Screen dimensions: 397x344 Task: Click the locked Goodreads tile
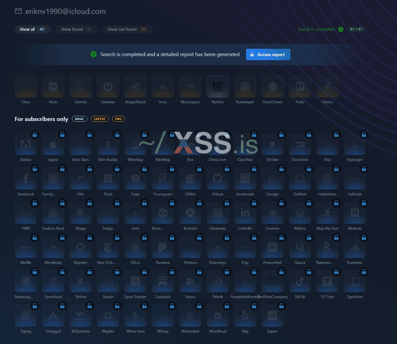245,179
